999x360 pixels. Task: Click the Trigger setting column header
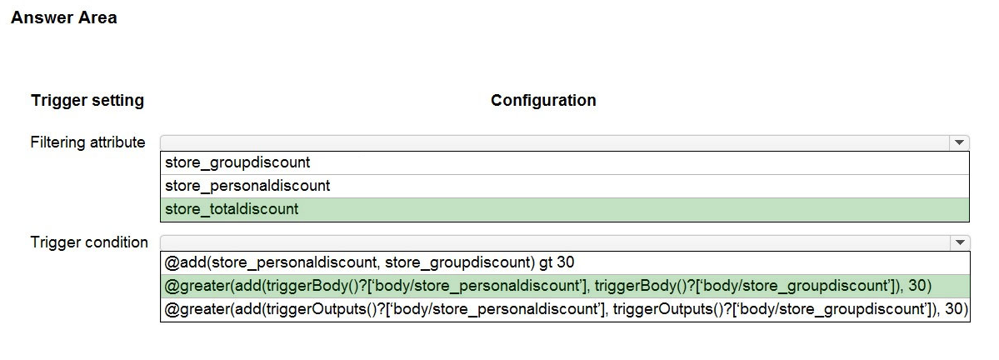click(x=87, y=101)
